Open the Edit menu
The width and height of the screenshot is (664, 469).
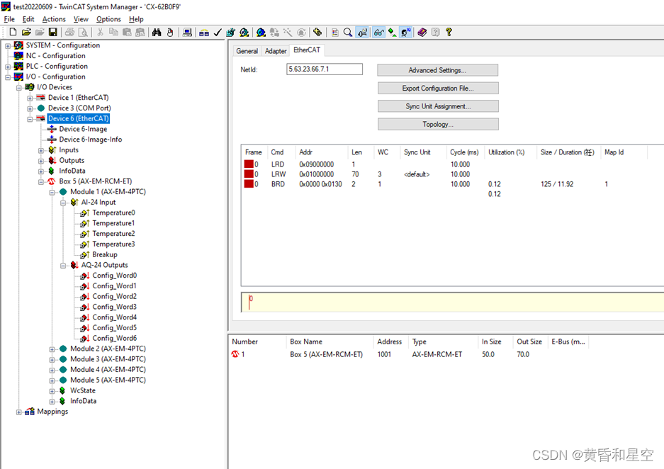tap(28, 19)
